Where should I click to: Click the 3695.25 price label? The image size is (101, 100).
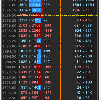[9, 41]
